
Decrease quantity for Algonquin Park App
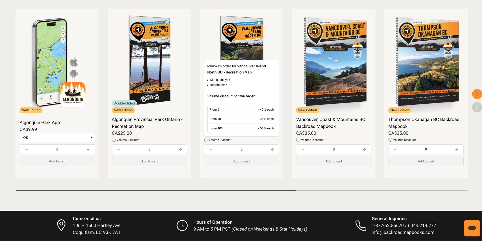click(26, 149)
